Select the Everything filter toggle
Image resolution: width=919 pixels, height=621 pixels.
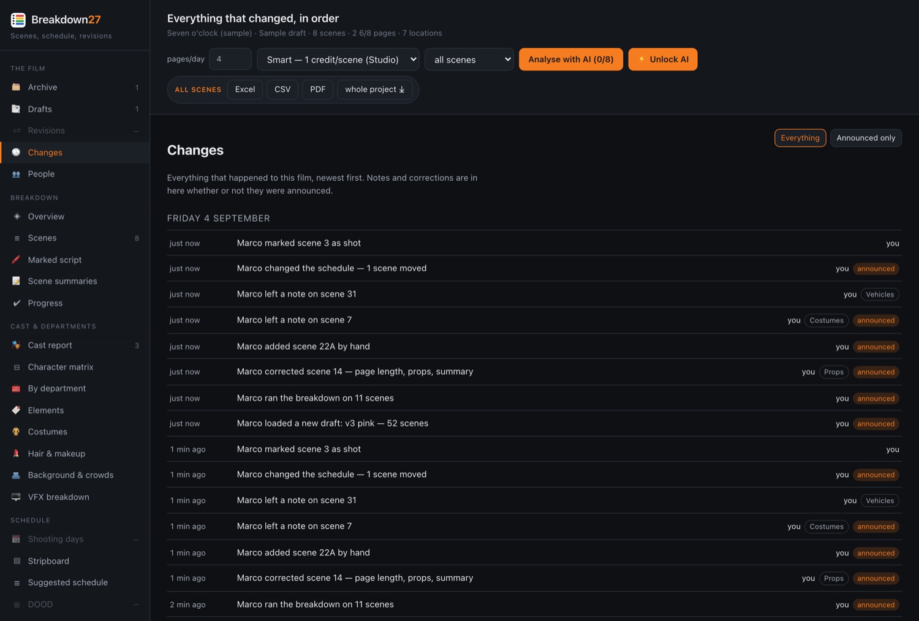pyautogui.click(x=800, y=138)
